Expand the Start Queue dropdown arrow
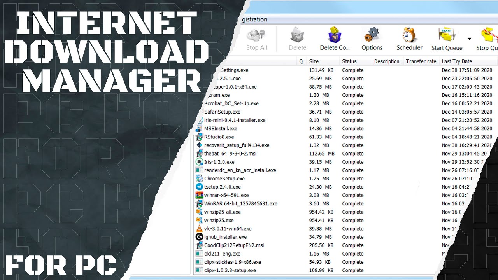 click(x=469, y=38)
